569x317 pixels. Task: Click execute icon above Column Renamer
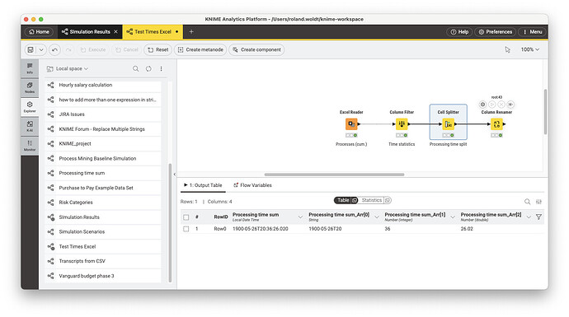[x=492, y=105]
